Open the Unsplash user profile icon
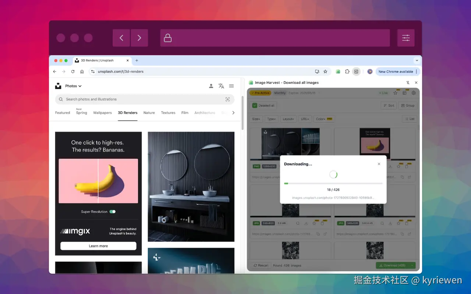 pos(211,86)
